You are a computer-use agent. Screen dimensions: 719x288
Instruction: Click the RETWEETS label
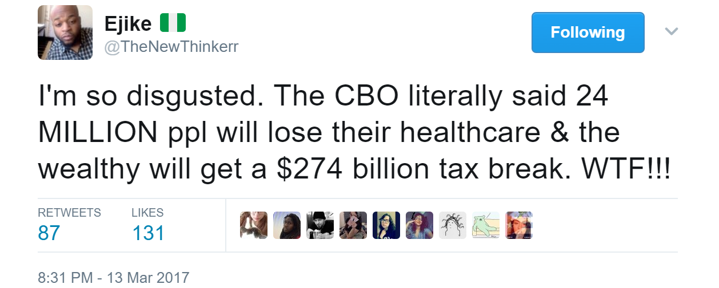69,213
